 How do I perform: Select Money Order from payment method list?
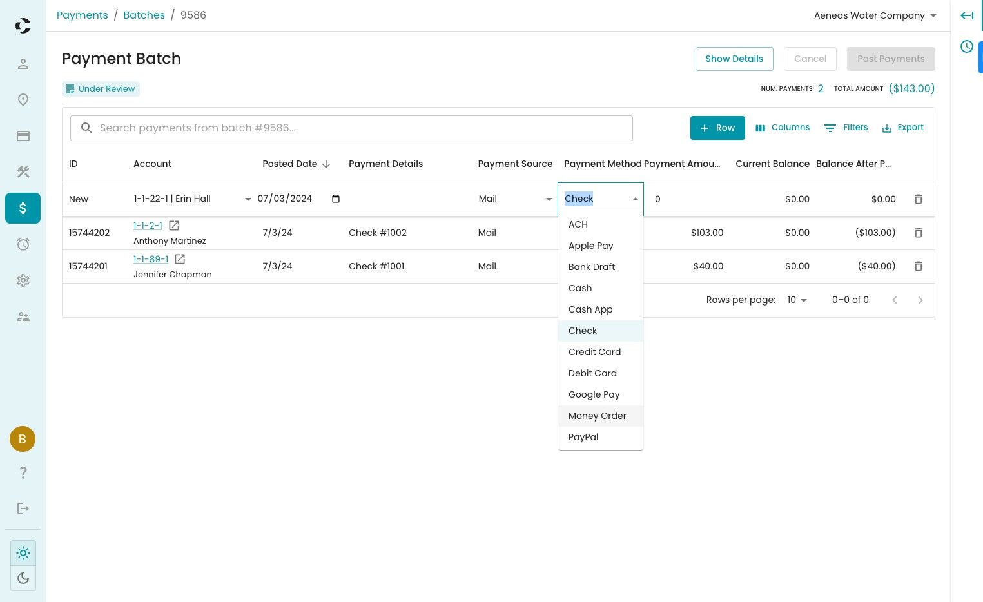[597, 416]
